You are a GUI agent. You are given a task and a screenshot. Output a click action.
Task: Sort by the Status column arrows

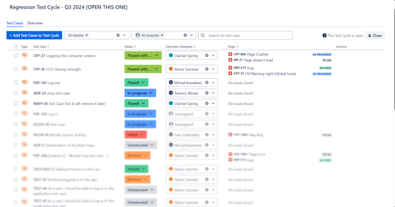(x=135, y=47)
